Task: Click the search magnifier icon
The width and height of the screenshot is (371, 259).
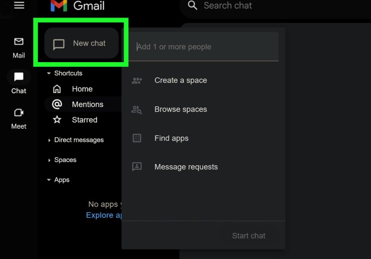Action: (x=192, y=5)
